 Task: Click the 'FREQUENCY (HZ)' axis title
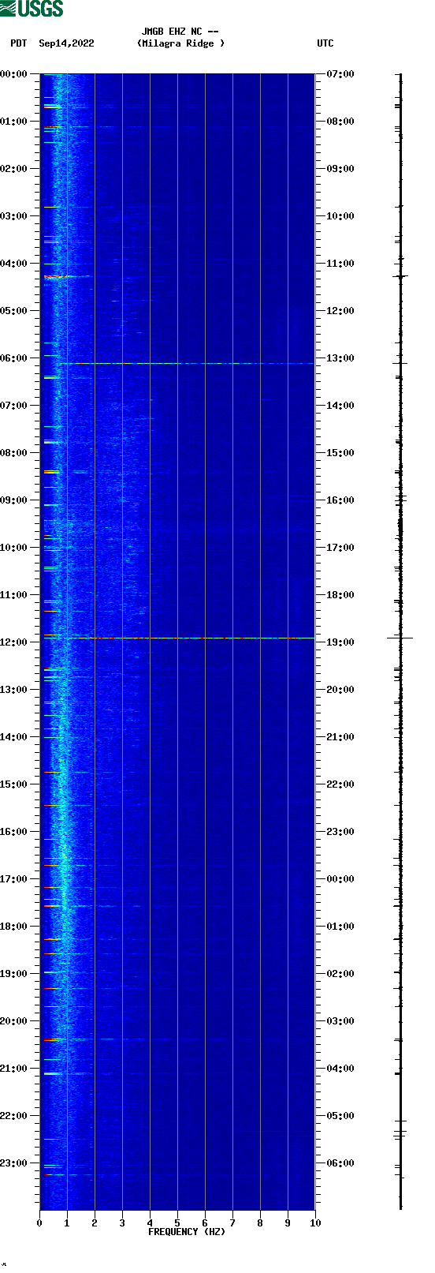coord(187,1232)
